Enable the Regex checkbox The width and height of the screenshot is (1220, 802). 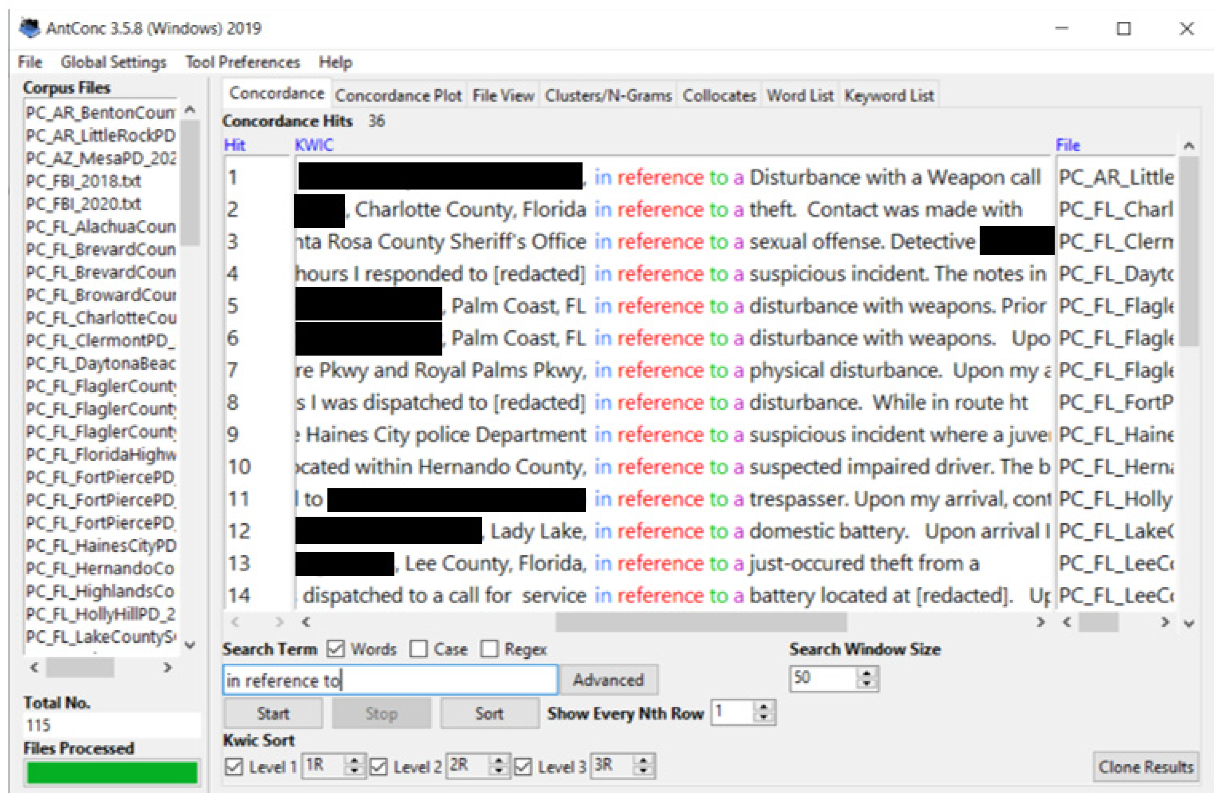click(490, 649)
